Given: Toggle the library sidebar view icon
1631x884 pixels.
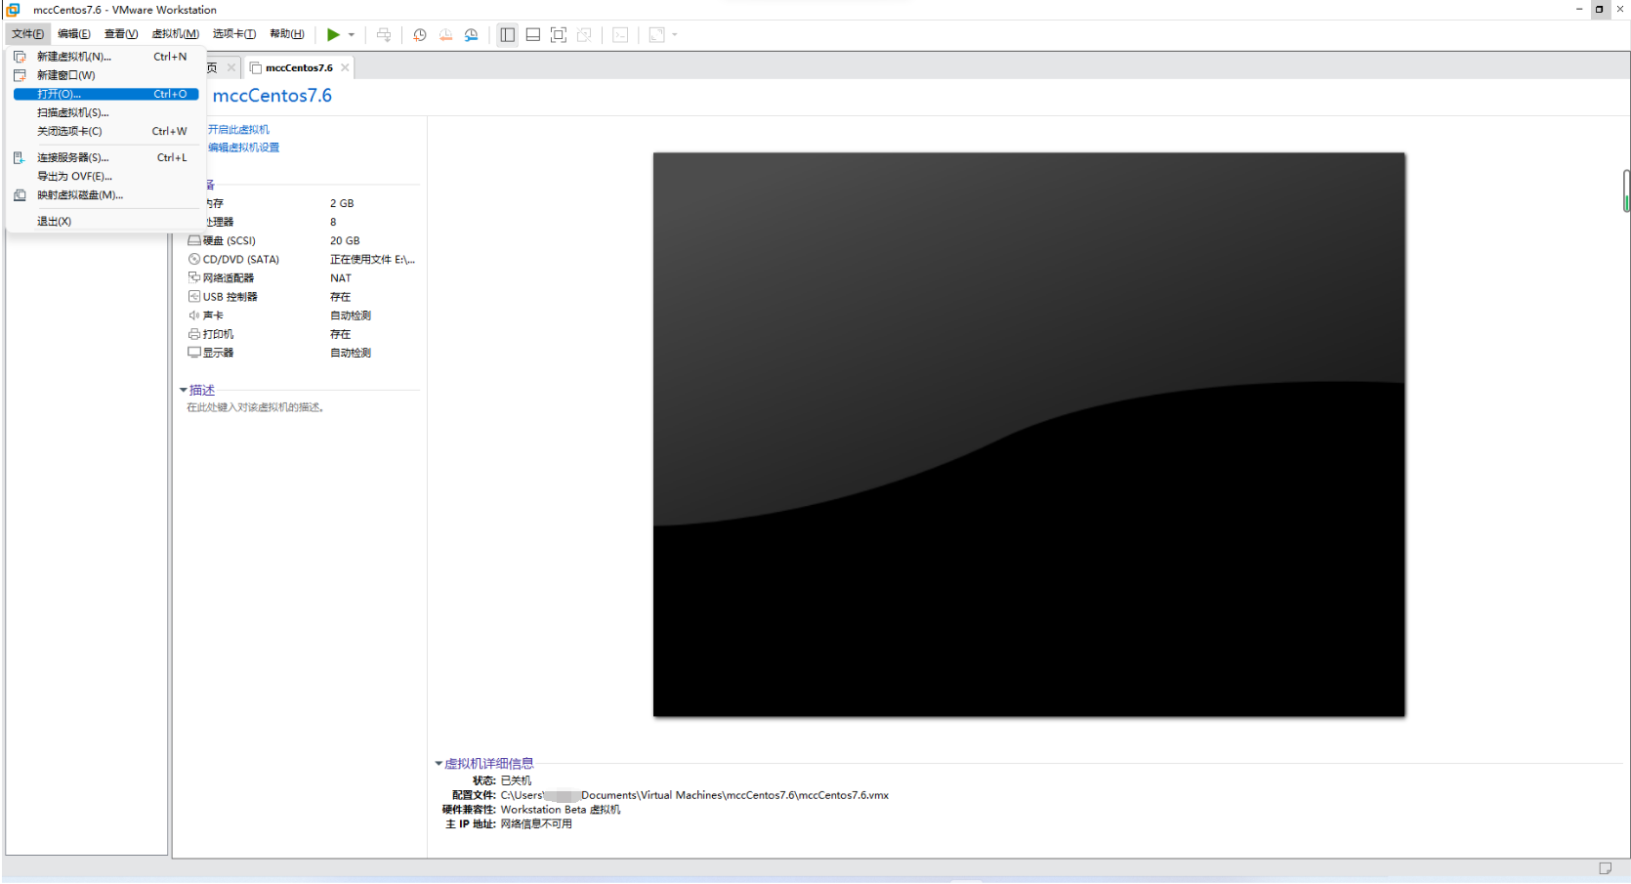Looking at the screenshot, I should point(508,35).
